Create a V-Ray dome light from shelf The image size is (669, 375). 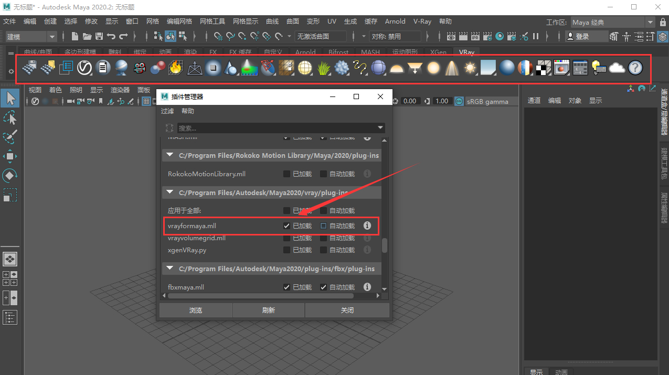tap(397, 68)
